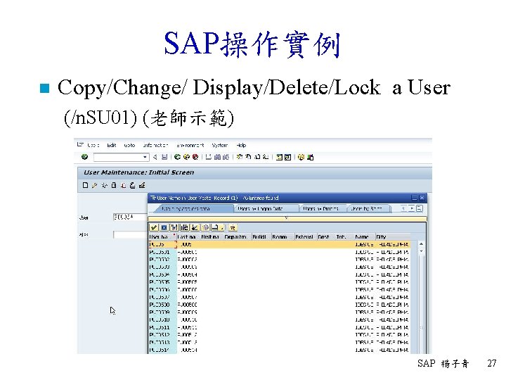Click the last icon in hit list toolbar
This screenshot has height=380, width=506.
[x=233, y=227]
